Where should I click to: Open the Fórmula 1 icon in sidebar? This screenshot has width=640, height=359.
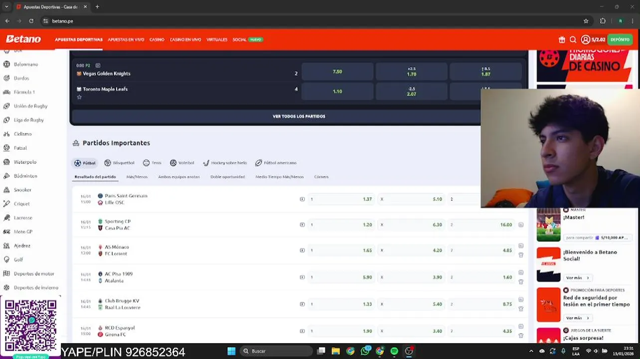(6, 92)
